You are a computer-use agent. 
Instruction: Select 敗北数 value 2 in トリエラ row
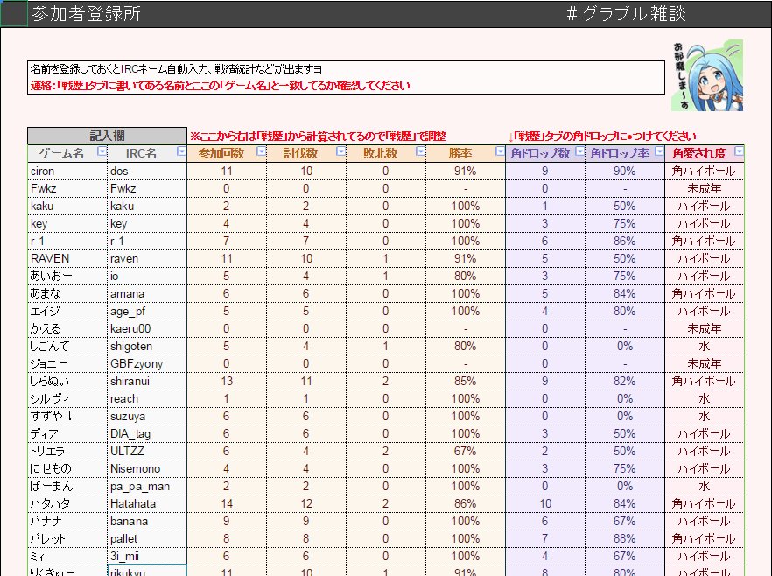(x=385, y=451)
